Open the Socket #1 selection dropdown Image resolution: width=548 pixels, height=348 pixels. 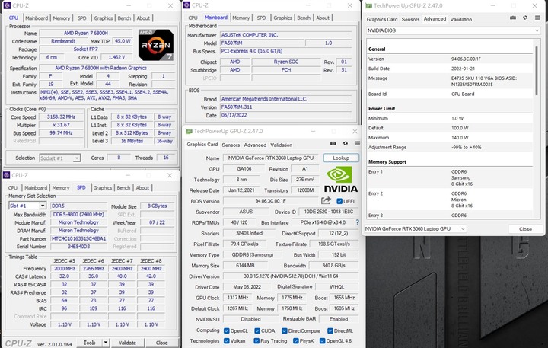pyautogui.click(x=60, y=158)
